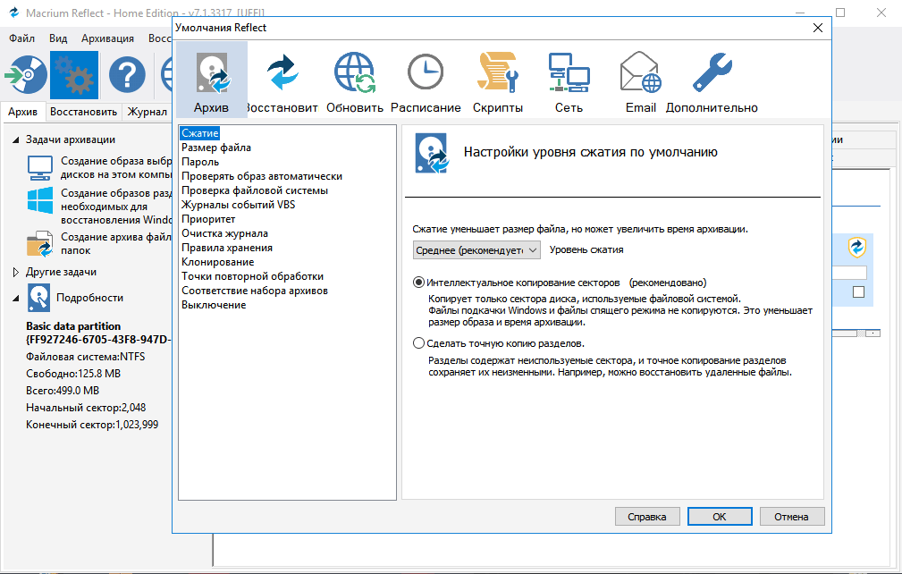Screen dimensions: 902x574
Task: Select Соответствие набора архивов option
Action: click(x=255, y=291)
